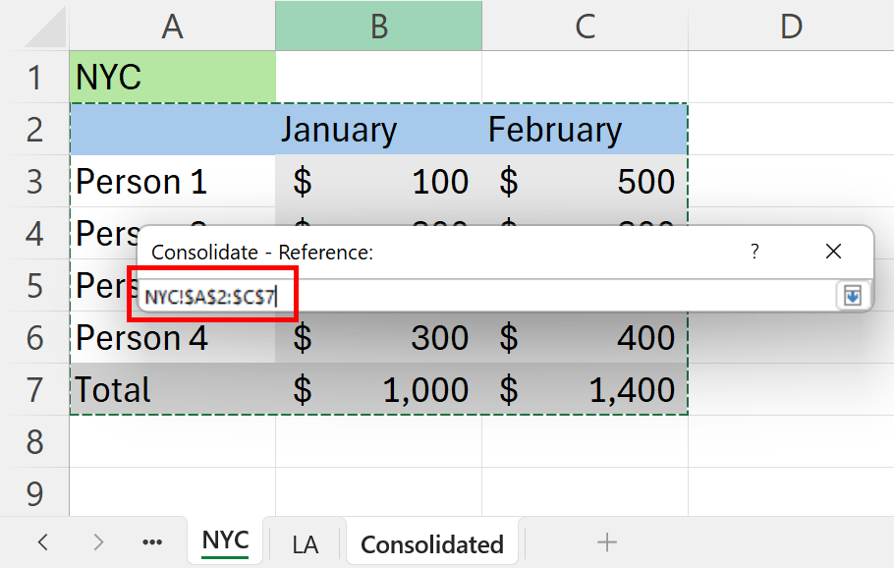Add a new sheet with plus icon
The height and width of the screenshot is (568, 894).
click(607, 542)
